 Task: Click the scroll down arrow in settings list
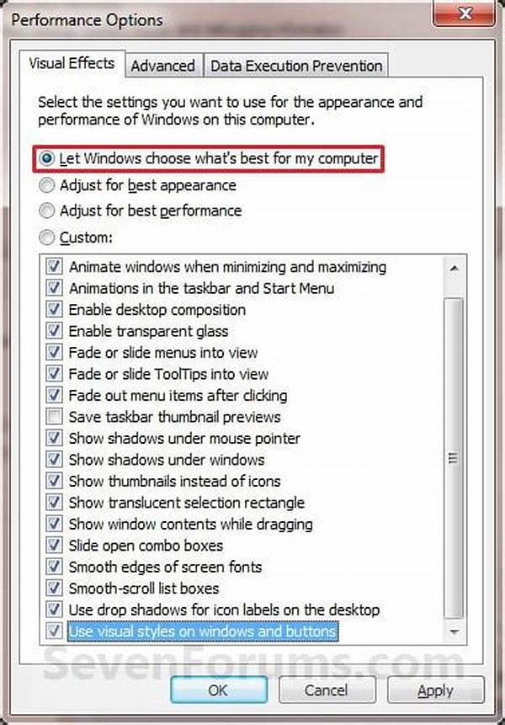[x=454, y=631]
